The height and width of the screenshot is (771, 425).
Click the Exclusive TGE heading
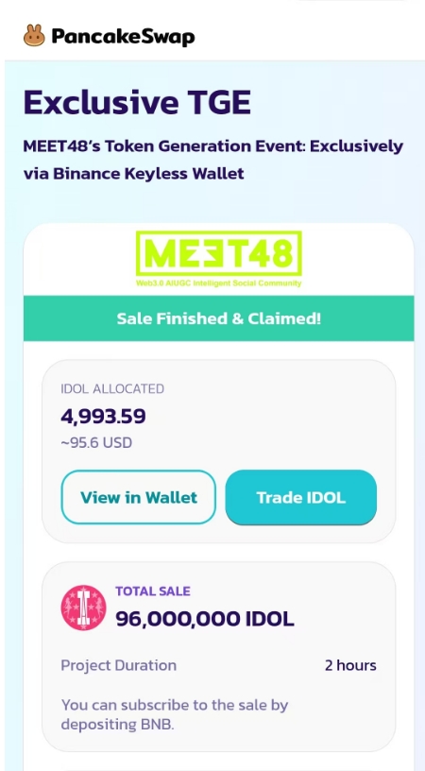click(137, 102)
